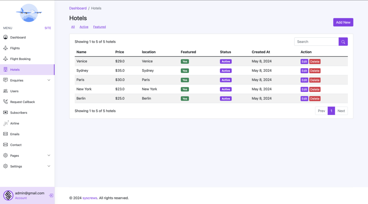Click the Emails envelope icon
This screenshot has width=368, height=204.
tap(5, 134)
